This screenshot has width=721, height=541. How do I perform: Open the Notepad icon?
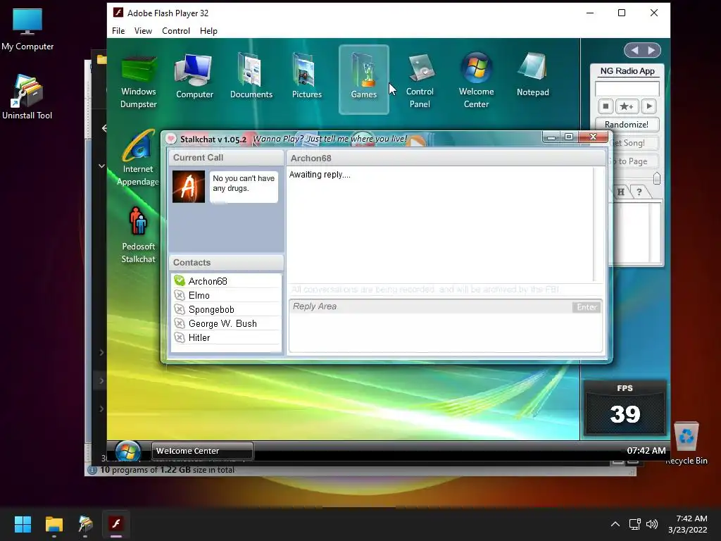[x=532, y=75]
